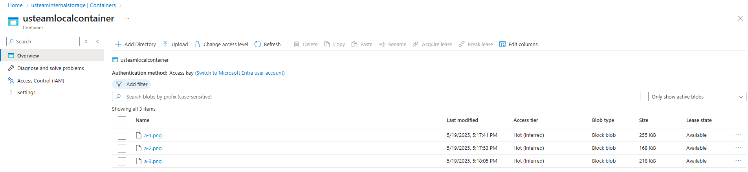Open the a-2.png blob link

tap(153, 148)
